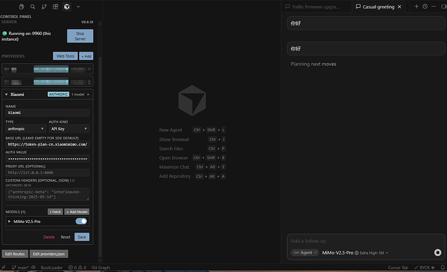The image size is (447, 272).
Task: Open the Extensions blocks icon
Action: click(55, 6)
